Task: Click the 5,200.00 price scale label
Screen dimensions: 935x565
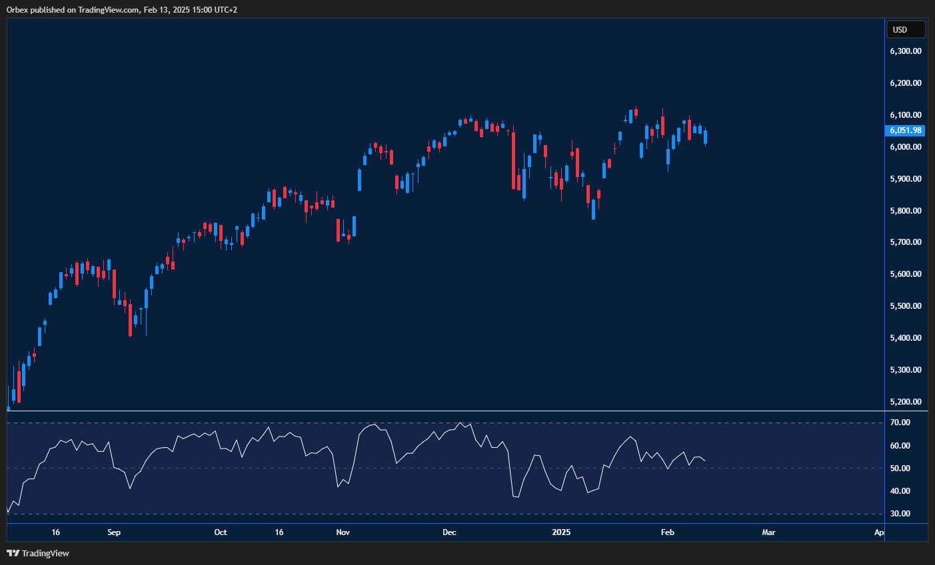Action: (x=906, y=401)
